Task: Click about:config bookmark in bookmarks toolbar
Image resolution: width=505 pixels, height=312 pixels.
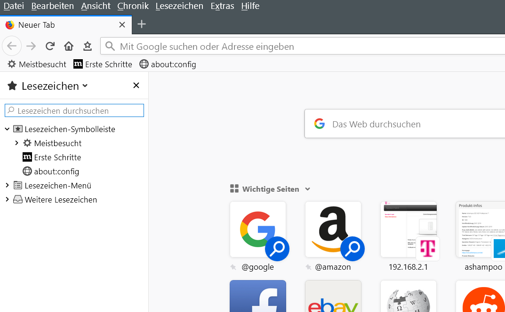Action: (168, 64)
